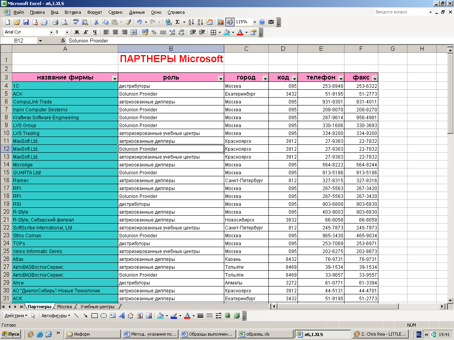
Task: Copy the selected cells
Action: [x=105, y=22]
